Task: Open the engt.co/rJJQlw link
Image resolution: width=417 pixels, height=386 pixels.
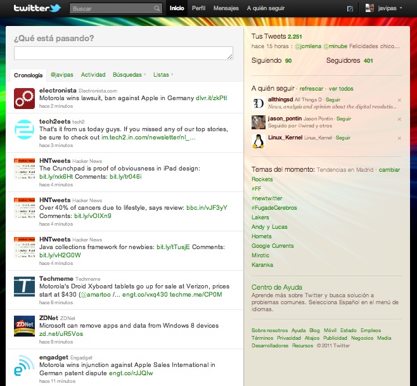Action: [131, 373]
